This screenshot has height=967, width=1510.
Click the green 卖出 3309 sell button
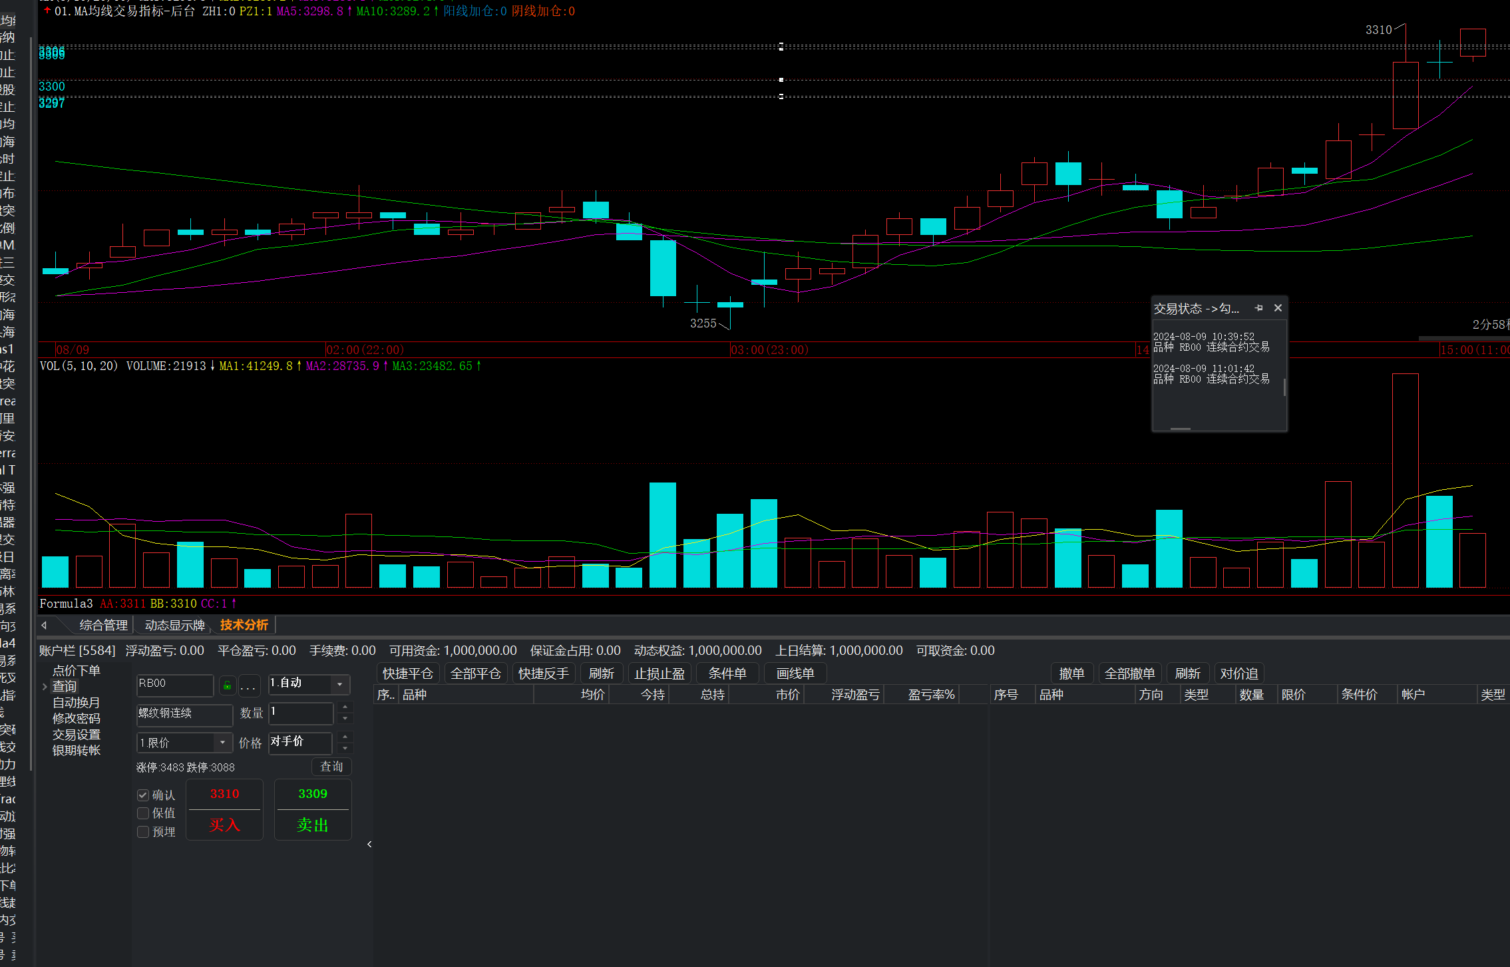coord(313,810)
